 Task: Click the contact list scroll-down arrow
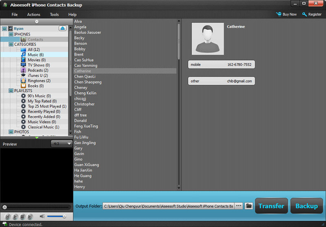point(178,188)
